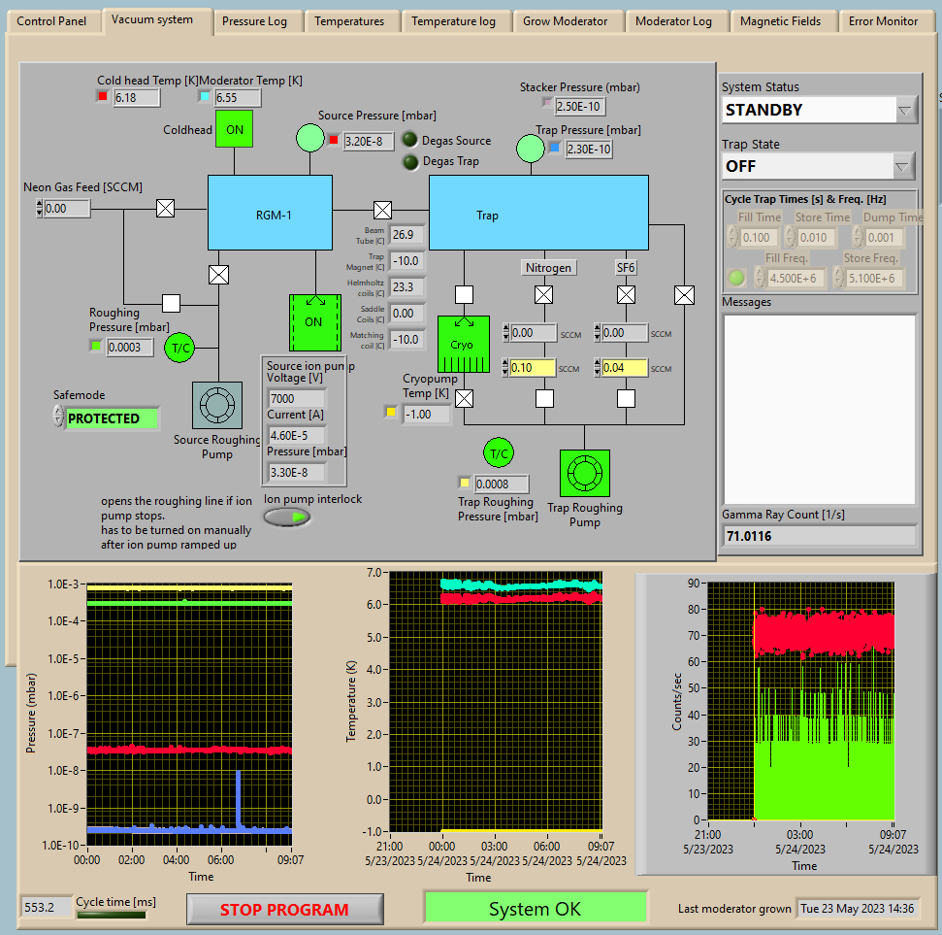
Task: Toggle the Coldhead ON switch
Action: coord(234,129)
